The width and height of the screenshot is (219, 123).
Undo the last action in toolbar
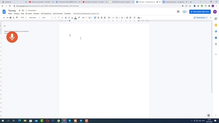4,18
